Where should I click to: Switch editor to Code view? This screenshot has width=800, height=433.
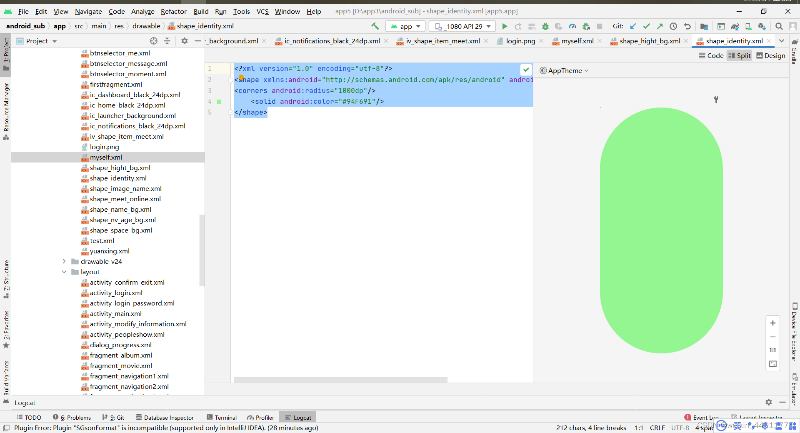711,55
